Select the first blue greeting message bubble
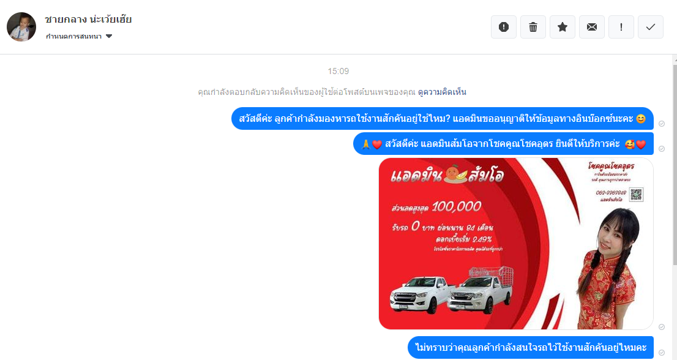 [442, 118]
